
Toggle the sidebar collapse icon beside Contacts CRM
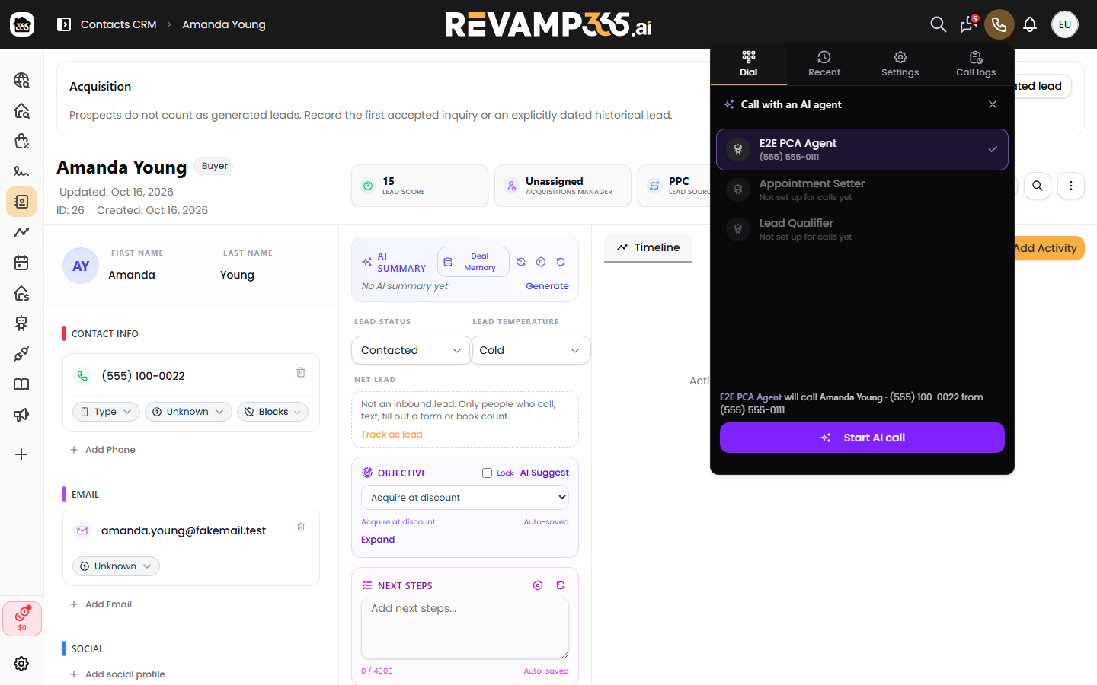[64, 24]
